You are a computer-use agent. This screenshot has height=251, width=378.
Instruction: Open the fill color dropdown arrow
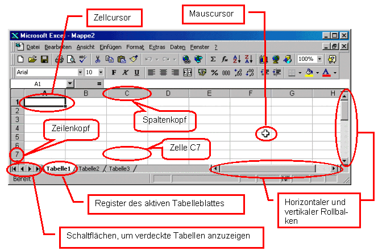(318, 73)
